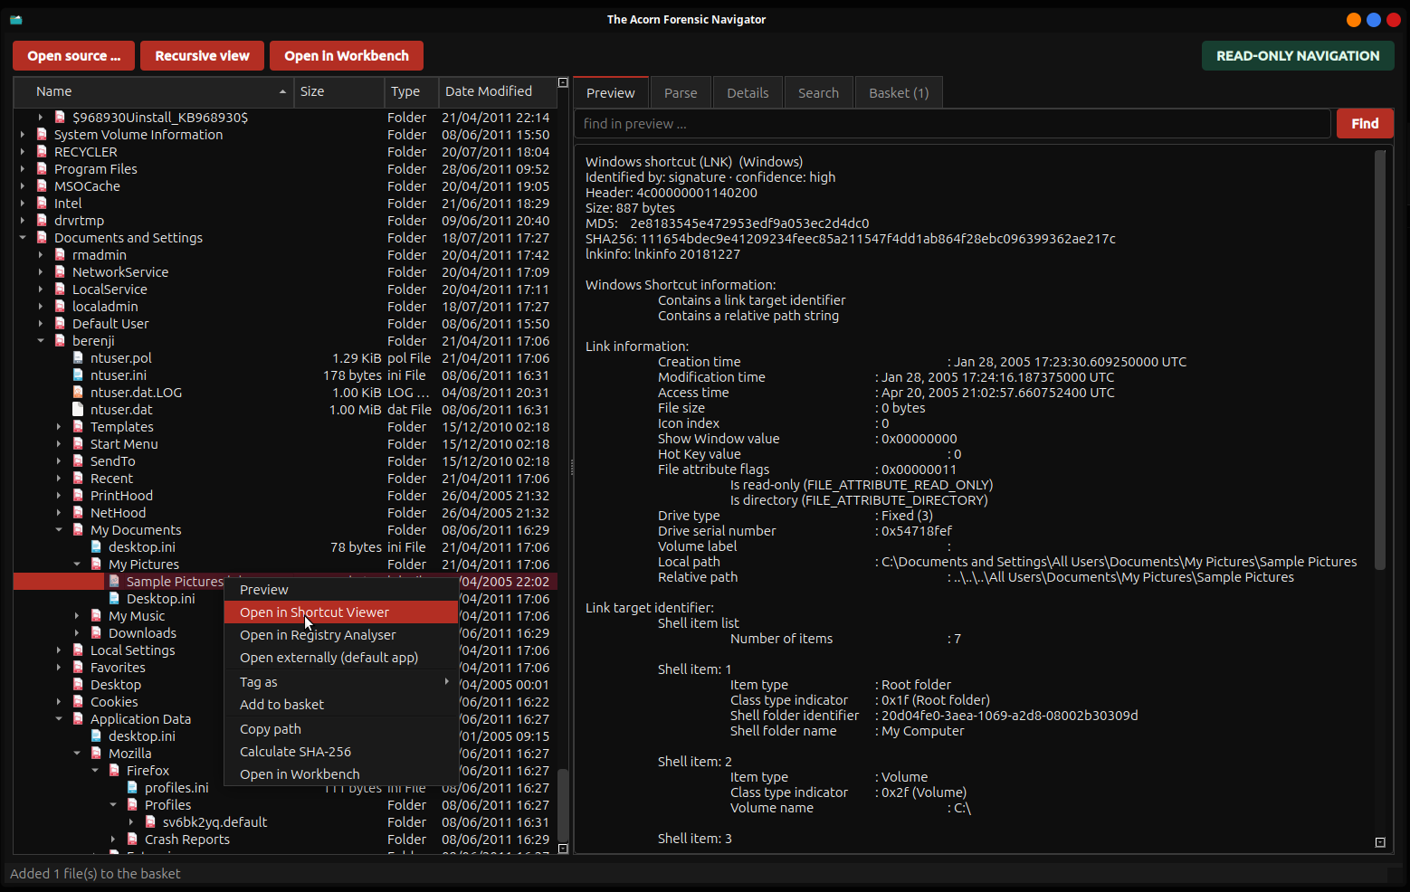The image size is (1410, 892).
Task: Expand the System Volume Information folder
Action: pyautogui.click(x=23, y=135)
